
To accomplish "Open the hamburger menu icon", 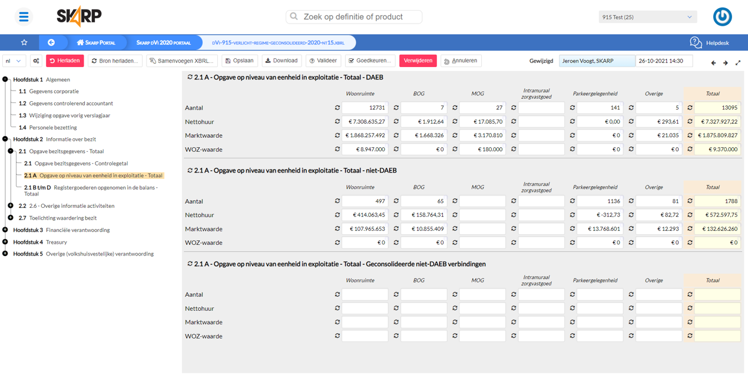I will click(24, 17).
